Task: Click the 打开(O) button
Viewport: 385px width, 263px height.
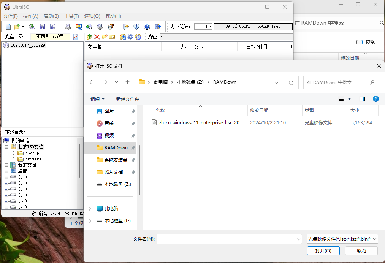Action: [x=323, y=251]
